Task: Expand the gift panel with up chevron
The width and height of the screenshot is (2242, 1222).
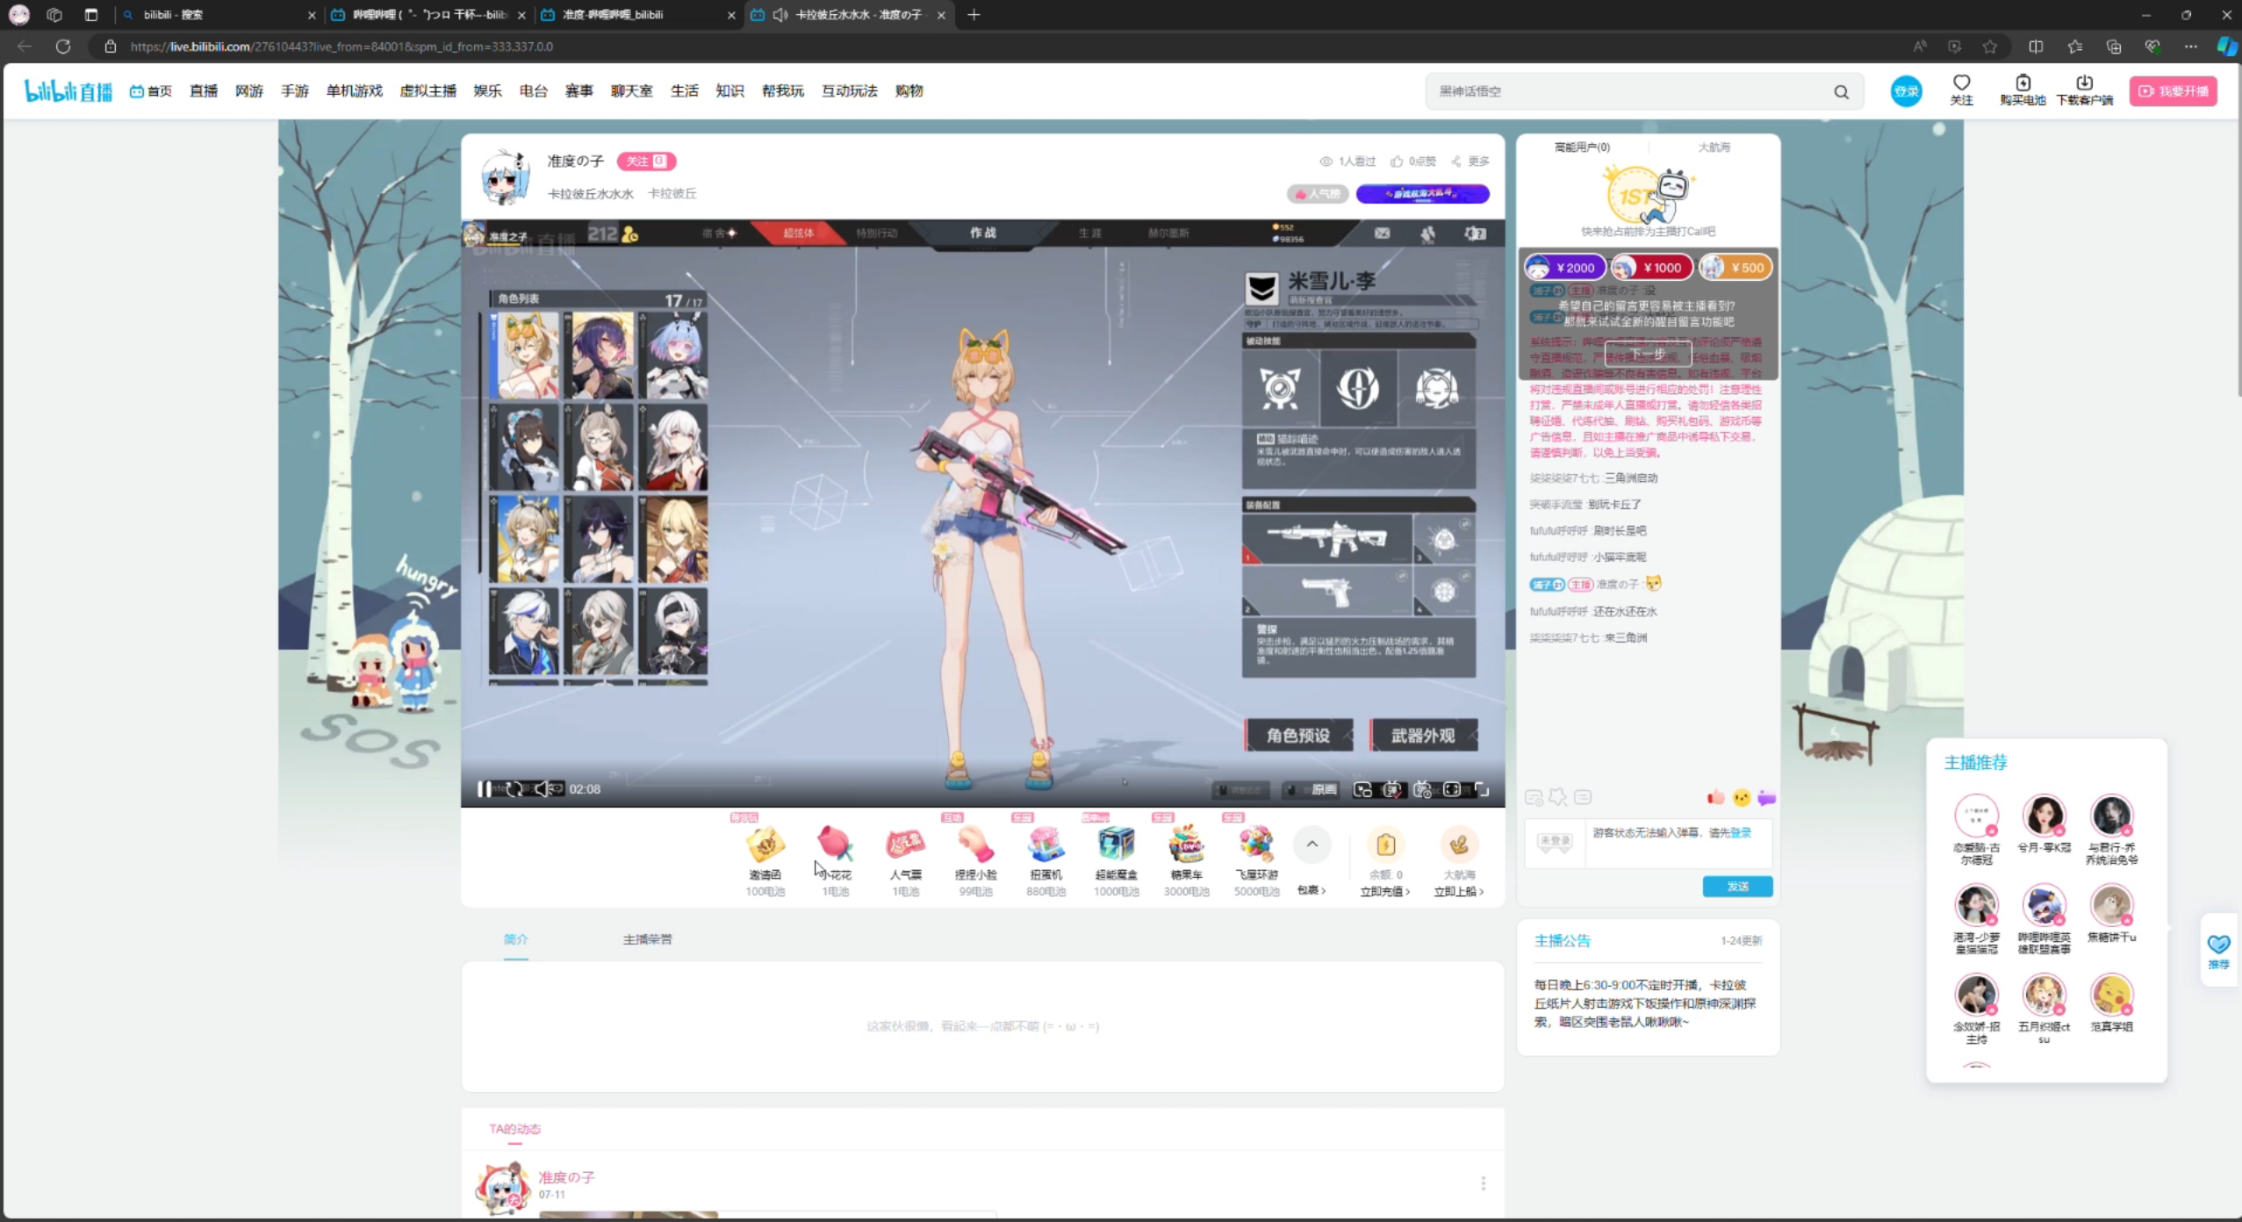Action: point(1311,845)
